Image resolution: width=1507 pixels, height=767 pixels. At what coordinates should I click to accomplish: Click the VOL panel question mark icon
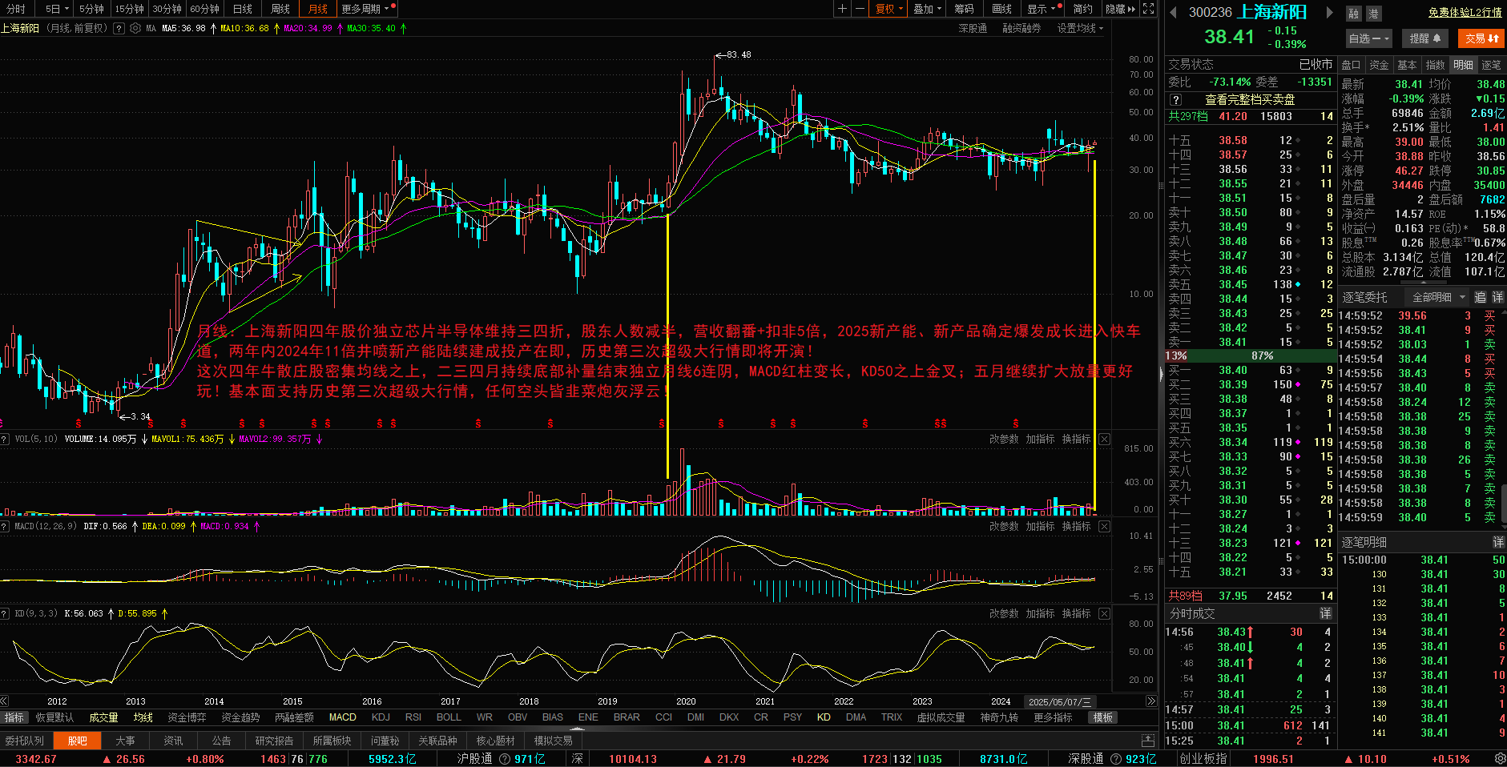pyautogui.click(x=5, y=439)
